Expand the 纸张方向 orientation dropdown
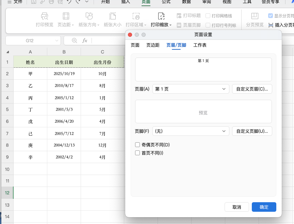 coord(98,25)
